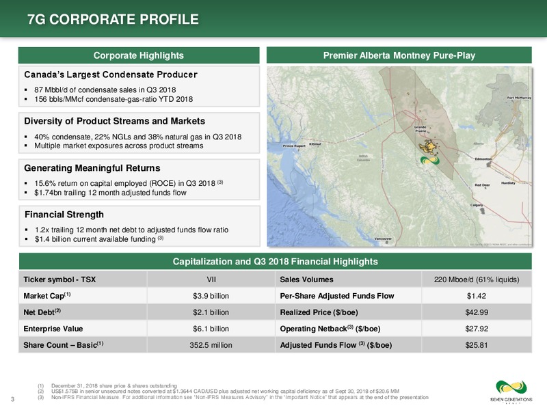Select the 7G CORPORATE PROFILE title
This screenshot has width=547, height=410.
pyautogui.click(x=113, y=19)
